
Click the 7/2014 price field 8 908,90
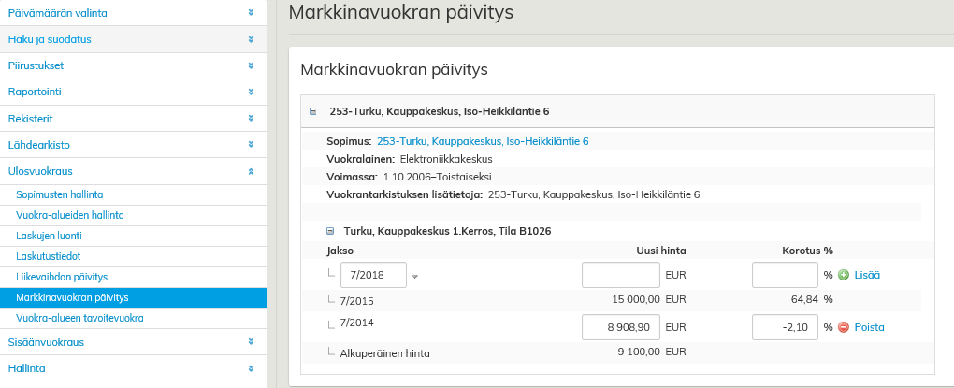point(620,327)
